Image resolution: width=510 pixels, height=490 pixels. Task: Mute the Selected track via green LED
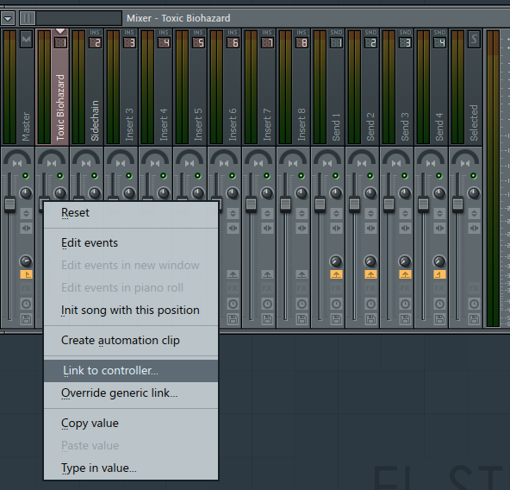pos(474,176)
